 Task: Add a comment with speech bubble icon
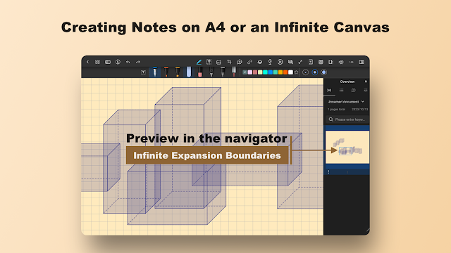(240, 62)
